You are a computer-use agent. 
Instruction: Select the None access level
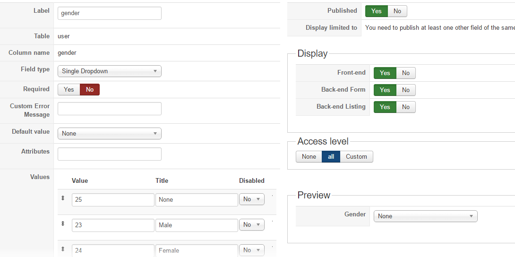pyautogui.click(x=309, y=156)
